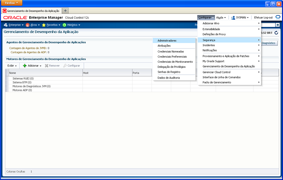Screen dimensions: 283x180
Task: Click the Diagnóstico button
Action: [269, 43]
